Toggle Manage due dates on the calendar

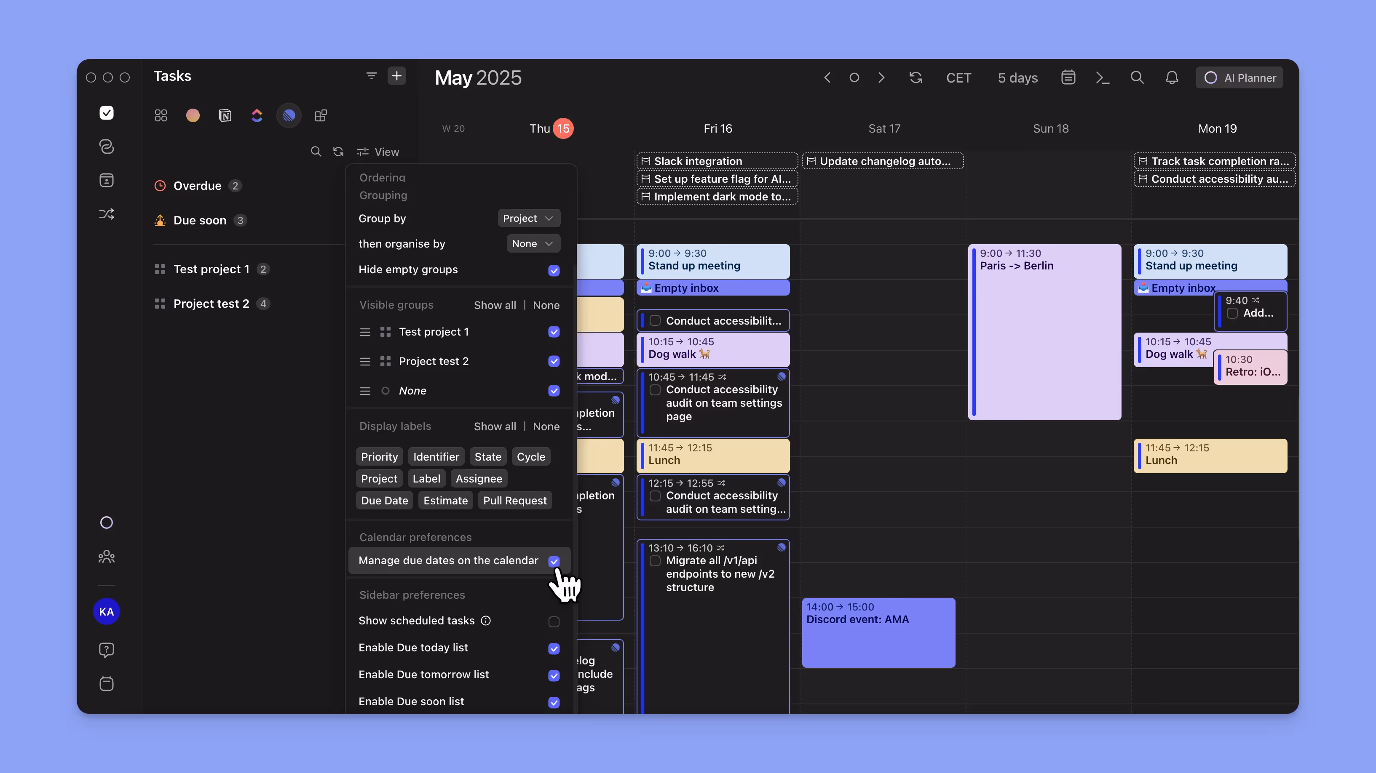click(554, 561)
